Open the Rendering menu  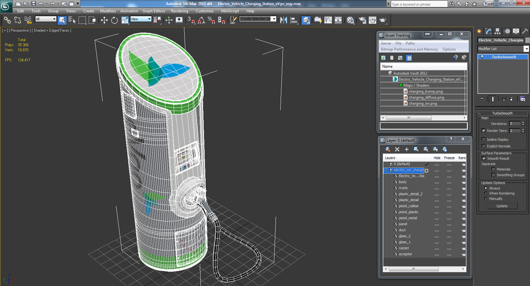click(x=179, y=11)
